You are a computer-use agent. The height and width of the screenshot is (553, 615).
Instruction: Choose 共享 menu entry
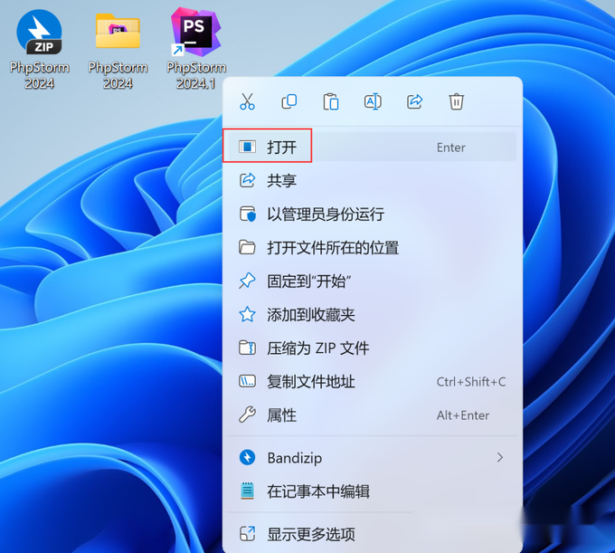pyautogui.click(x=372, y=181)
